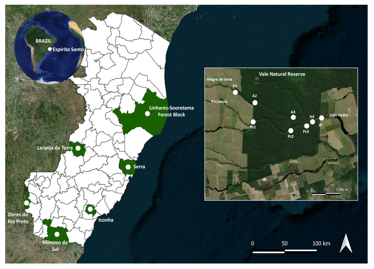Click the Dores do Rio Preto marker
The image size is (374, 269).
click(x=27, y=203)
